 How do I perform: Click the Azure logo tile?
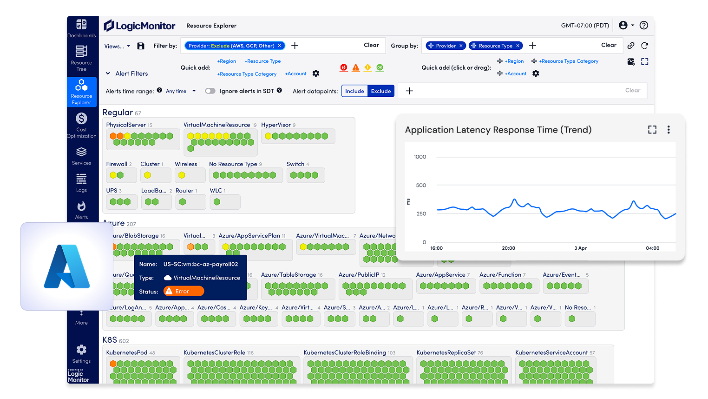[x=67, y=266]
